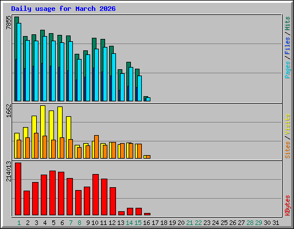The height and width of the screenshot is (229, 294).
Task: Click the 'Daily usage for March 2026' title
Action: [63, 9]
